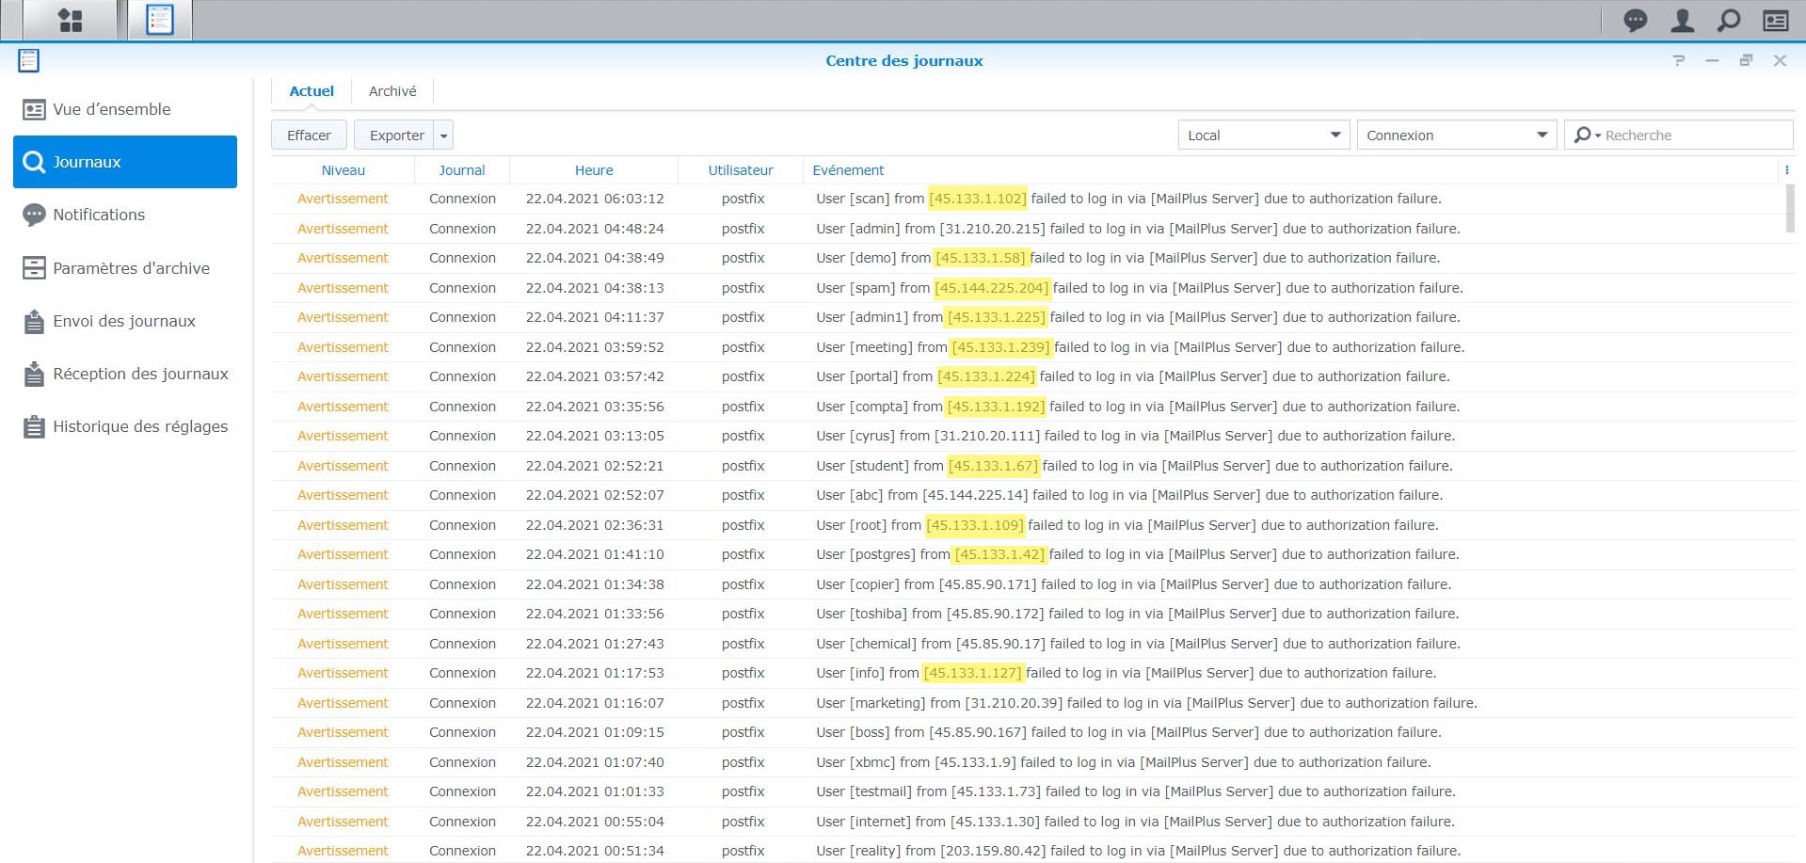Go to Paramètres d'archive section
Screen dimensions: 1806x863
pos(131,268)
